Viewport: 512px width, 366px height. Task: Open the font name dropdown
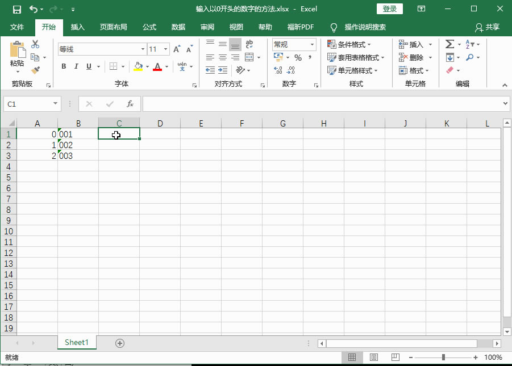(x=142, y=49)
